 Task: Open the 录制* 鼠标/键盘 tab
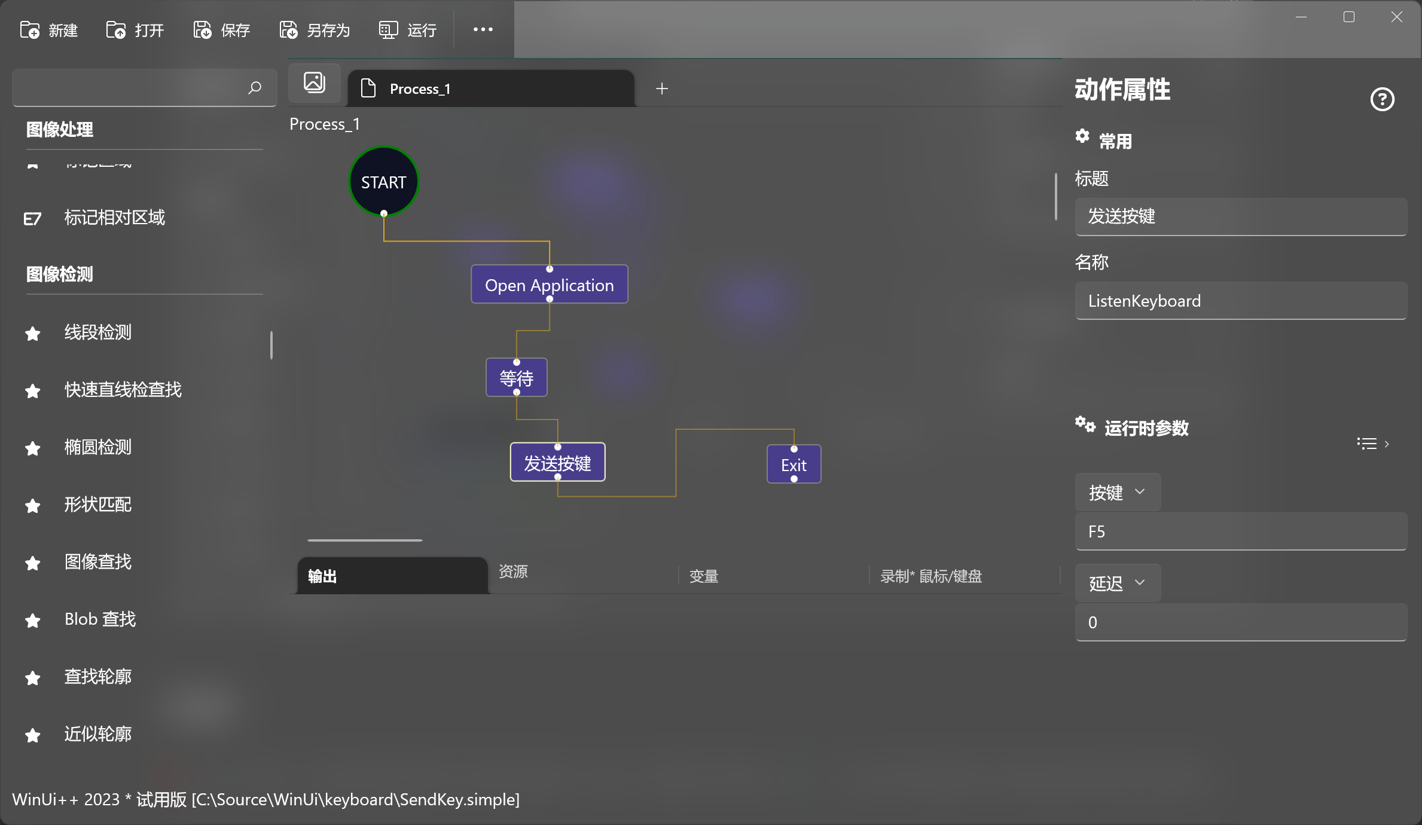click(930, 576)
